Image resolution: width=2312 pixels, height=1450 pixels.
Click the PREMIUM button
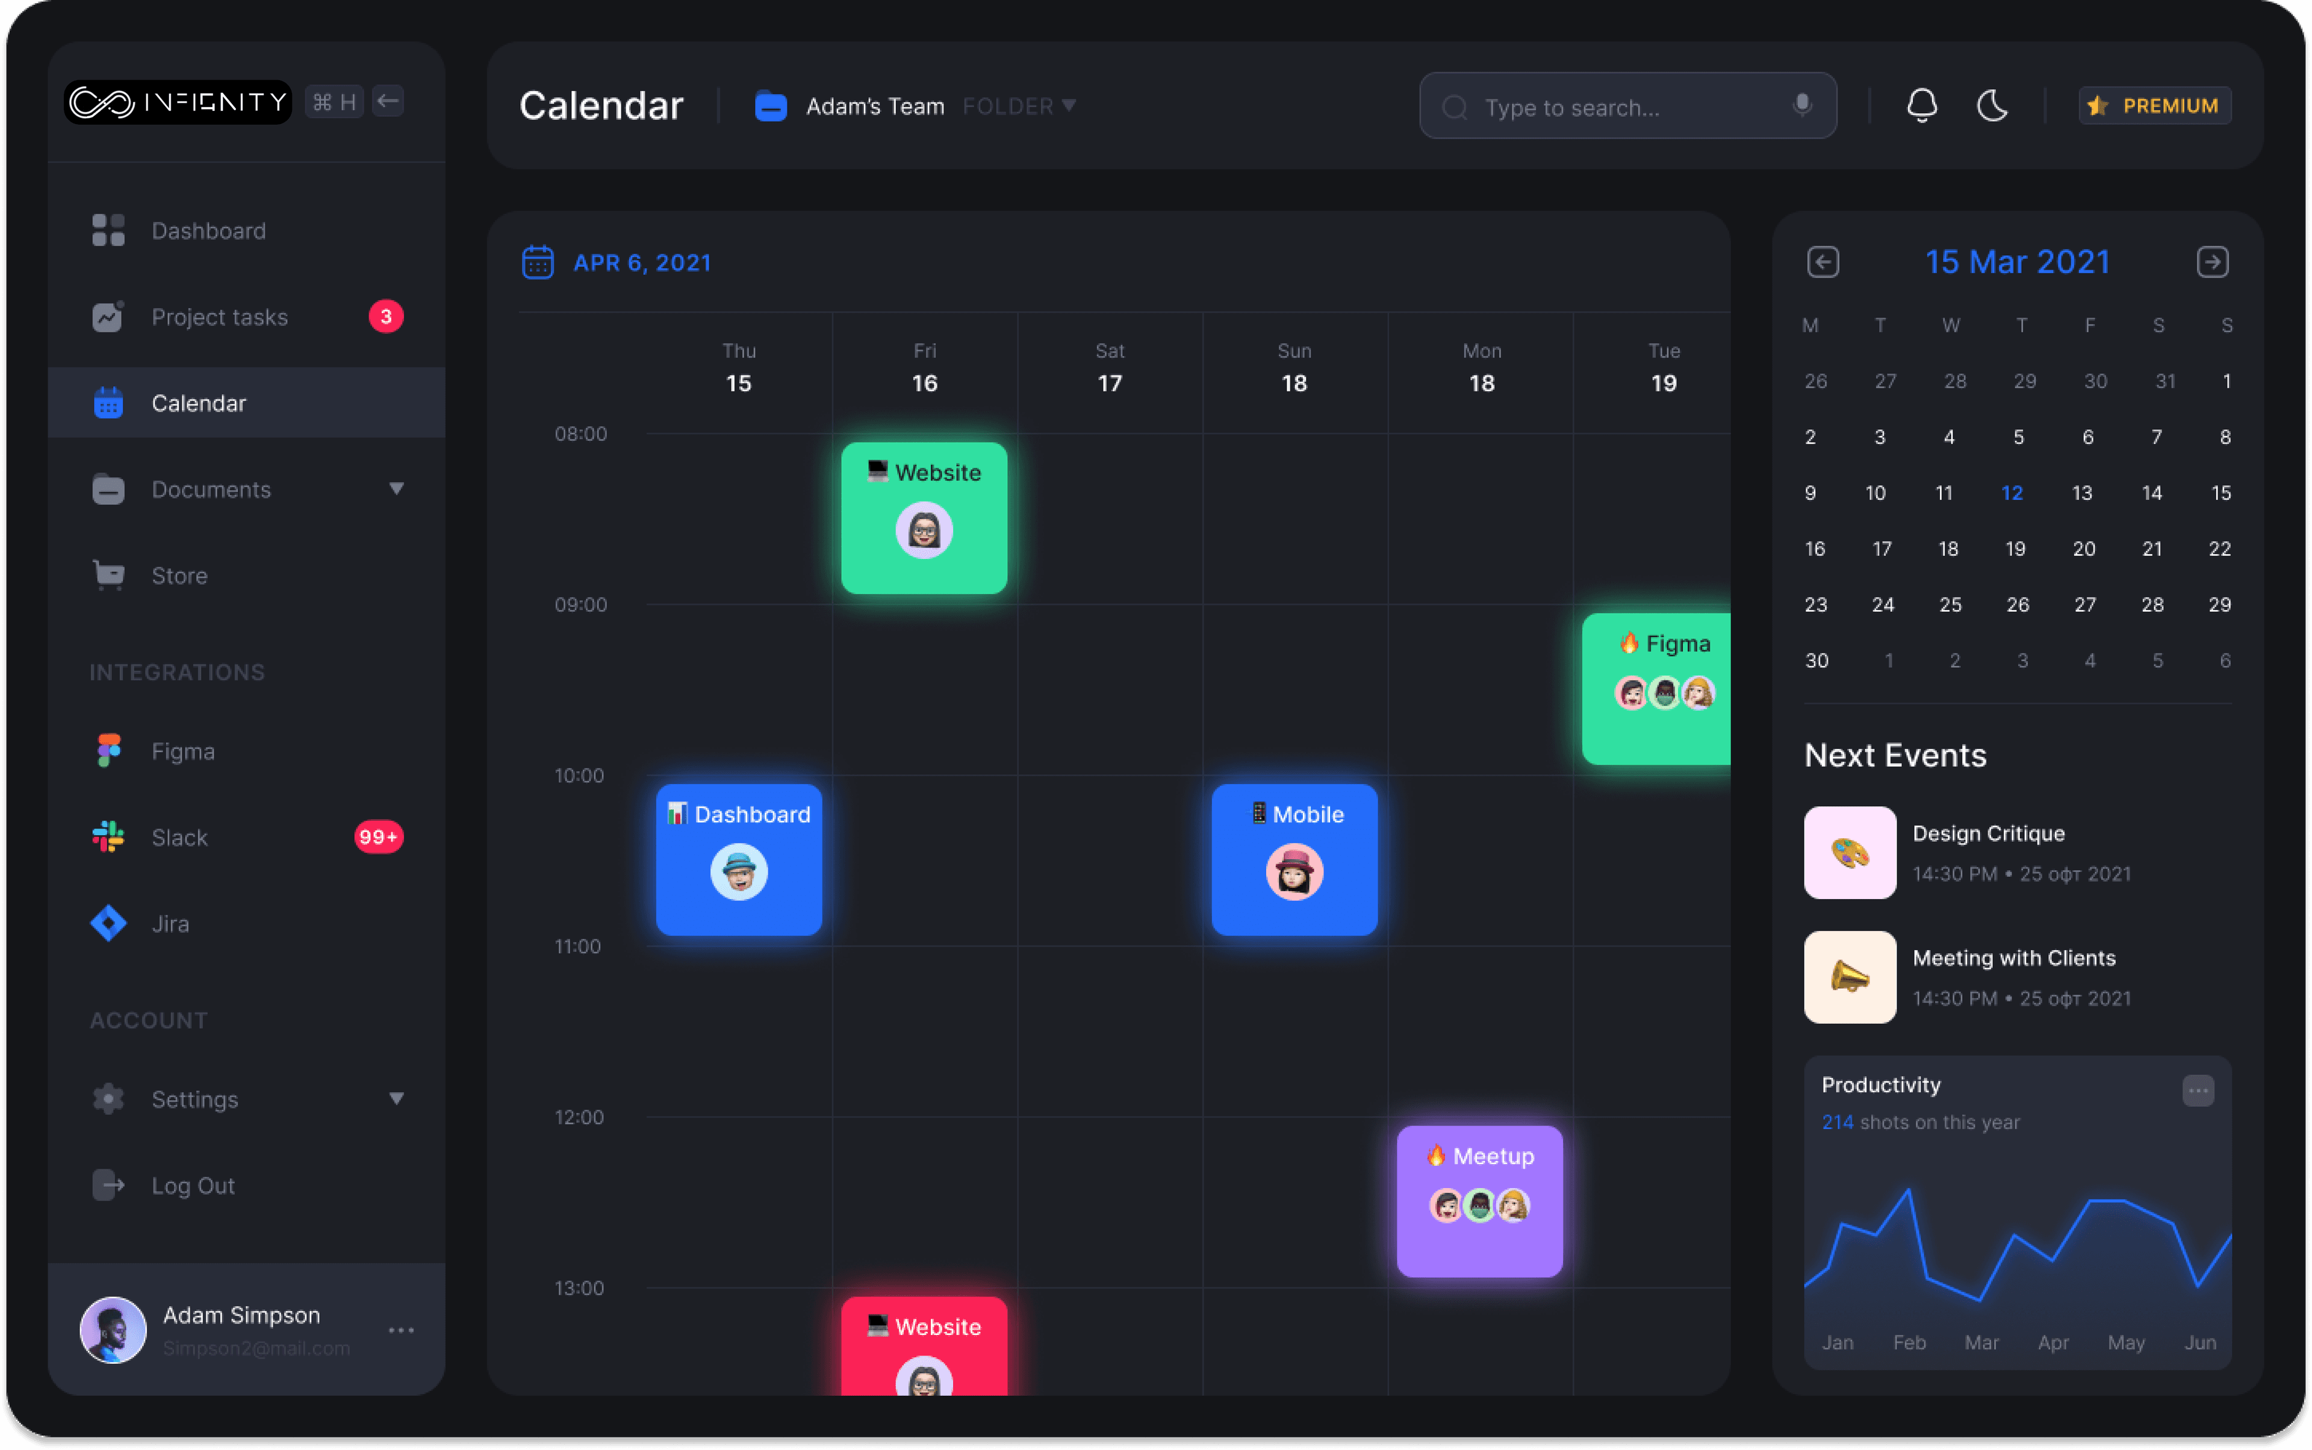point(2154,105)
